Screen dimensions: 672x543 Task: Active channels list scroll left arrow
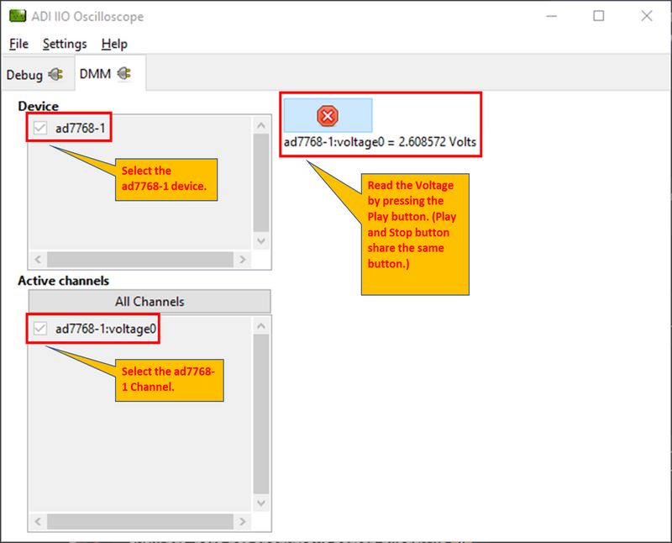(x=38, y=521)
